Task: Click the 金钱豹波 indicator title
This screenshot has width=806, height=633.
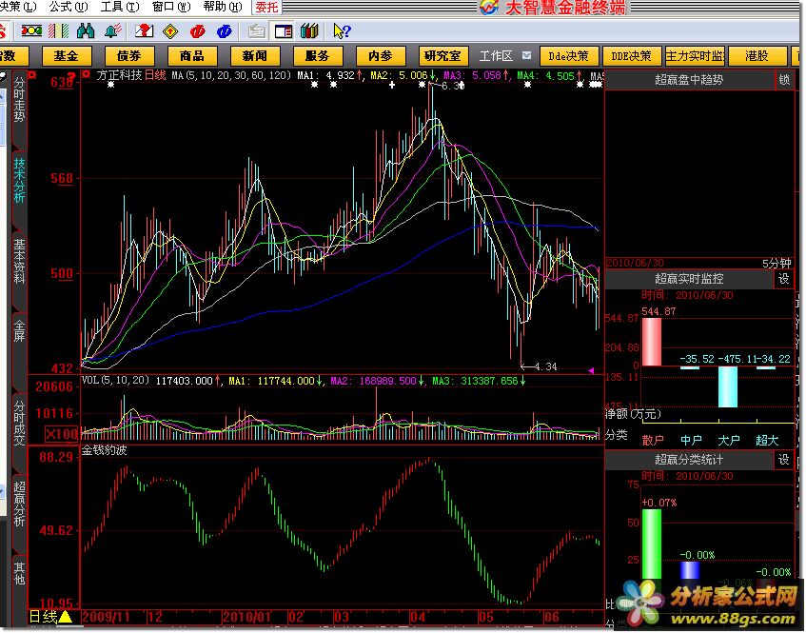Action: (105, 451)
